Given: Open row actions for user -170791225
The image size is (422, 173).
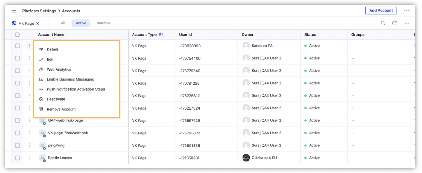Looking at the screenshot, I should [x=29, y=83].
